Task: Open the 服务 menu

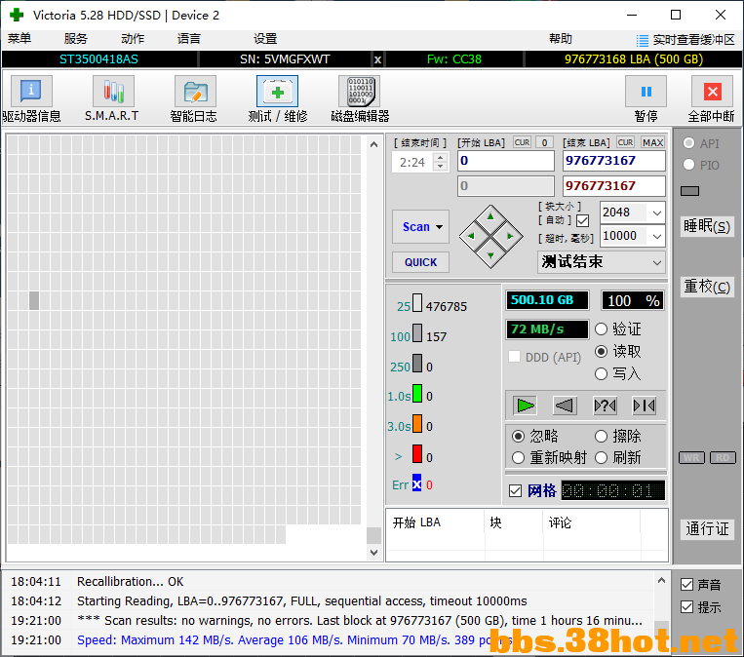Action: (75, 39)
